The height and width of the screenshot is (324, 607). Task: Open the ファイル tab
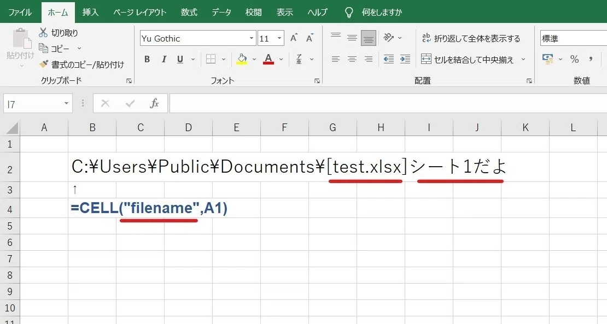pyautogui.click(x=20, y=13)
